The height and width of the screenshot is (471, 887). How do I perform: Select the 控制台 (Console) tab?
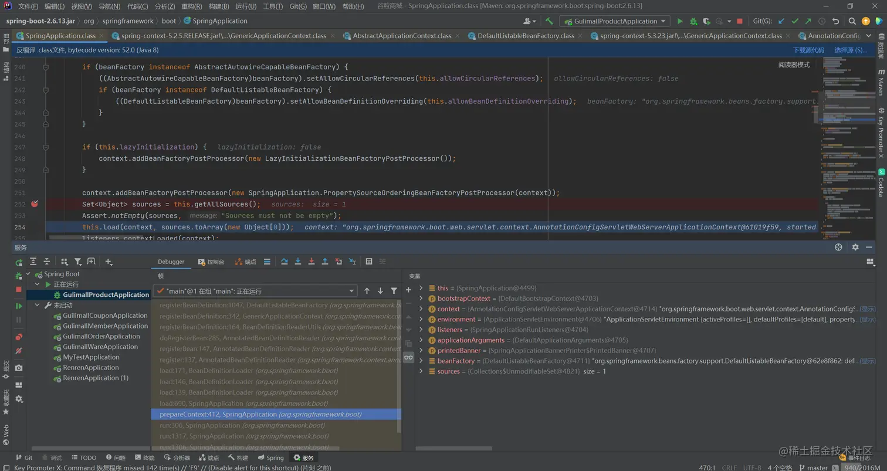(211, 262)
